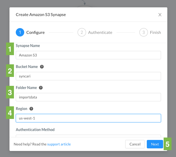
Task: Select the green number 1 annotation badge
Action: [10, 49]
